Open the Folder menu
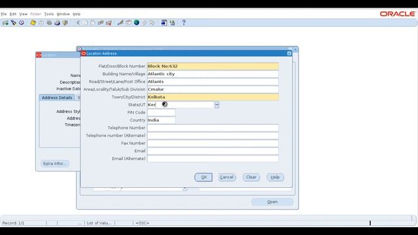 (36, 14)
